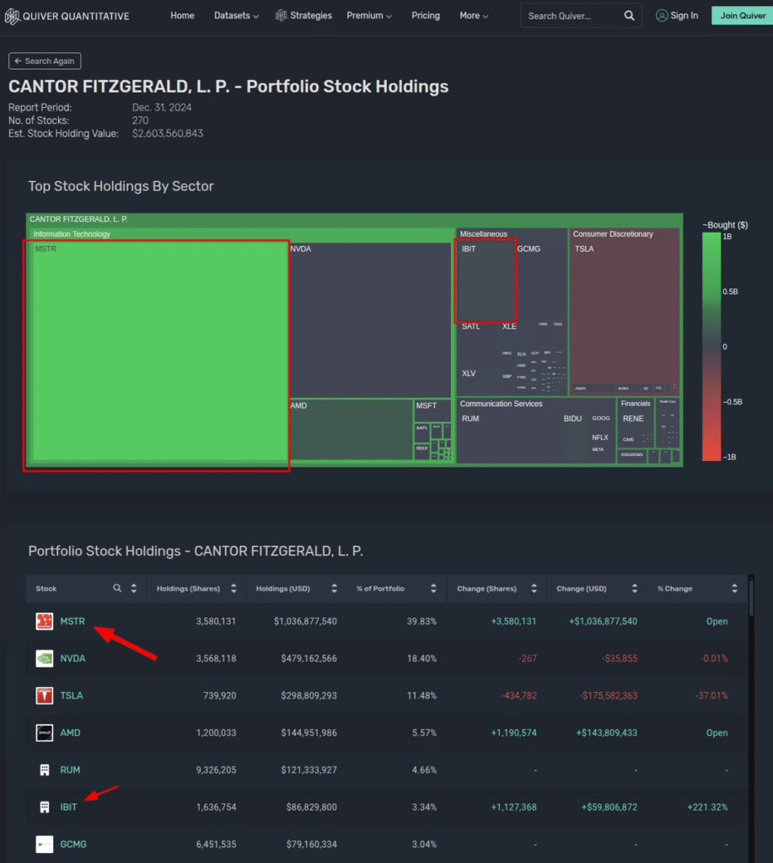The image size is (773, 863).
Task: Open the Datasets dropdown menu
Action: coord(236,16)
